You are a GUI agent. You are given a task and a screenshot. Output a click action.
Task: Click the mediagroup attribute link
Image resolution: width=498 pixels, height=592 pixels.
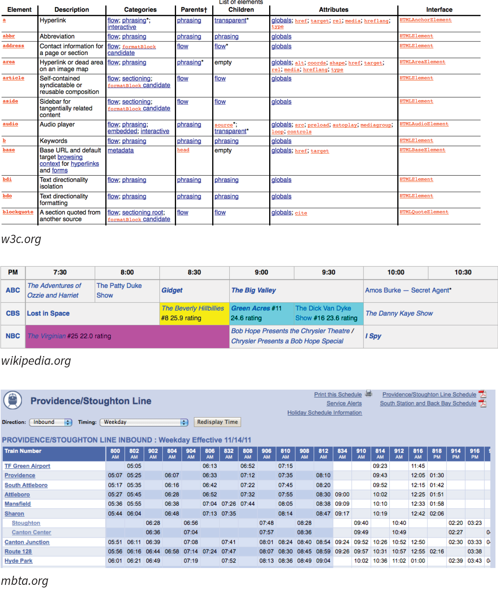pos(376,125)
